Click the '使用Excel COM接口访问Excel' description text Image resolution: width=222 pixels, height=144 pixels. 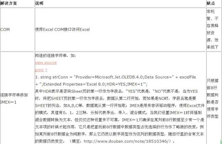(62, 29)
